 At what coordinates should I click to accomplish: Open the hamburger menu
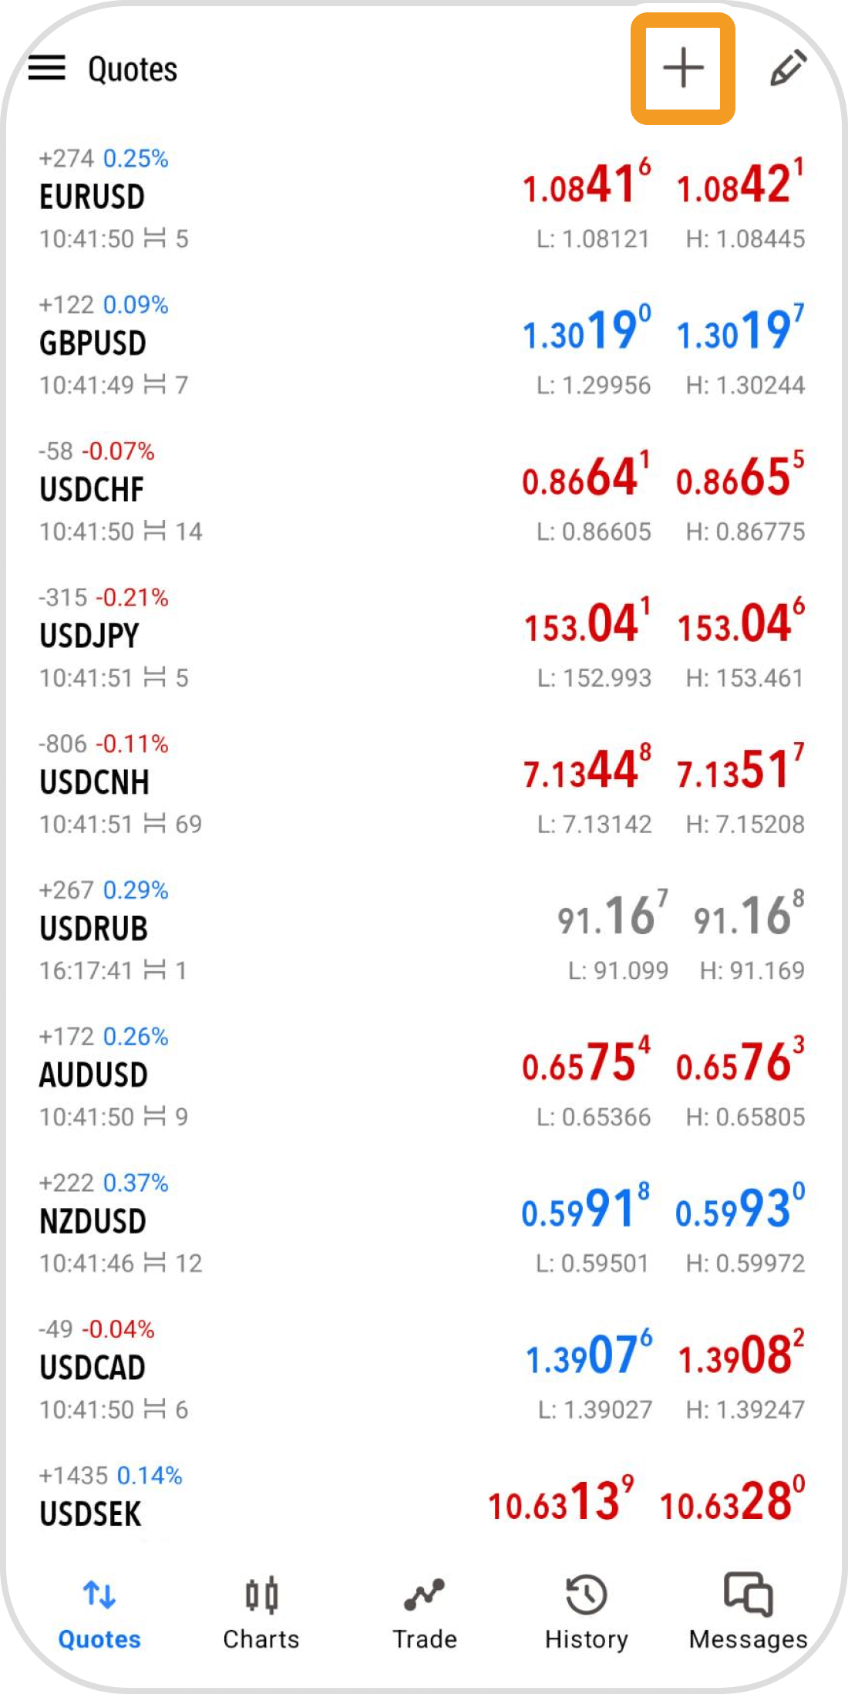pyautogui.click(x=47, y=69)
